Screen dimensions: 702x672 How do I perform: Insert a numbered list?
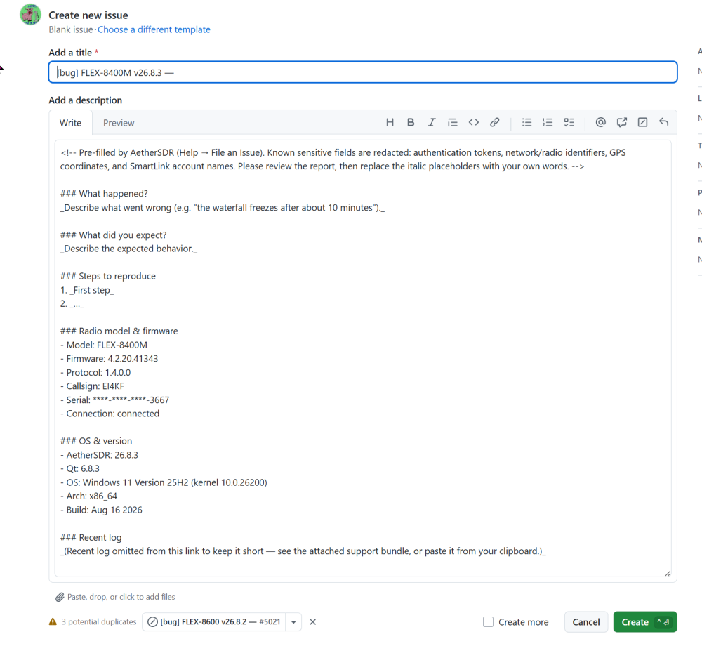click(548, 122)
